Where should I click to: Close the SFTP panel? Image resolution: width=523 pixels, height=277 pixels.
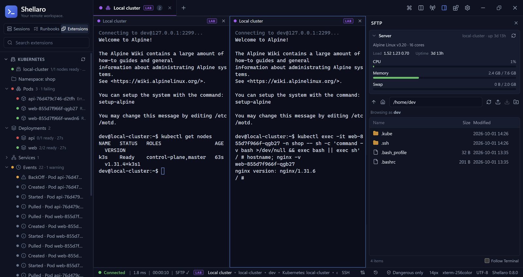[x=516, y=23]
